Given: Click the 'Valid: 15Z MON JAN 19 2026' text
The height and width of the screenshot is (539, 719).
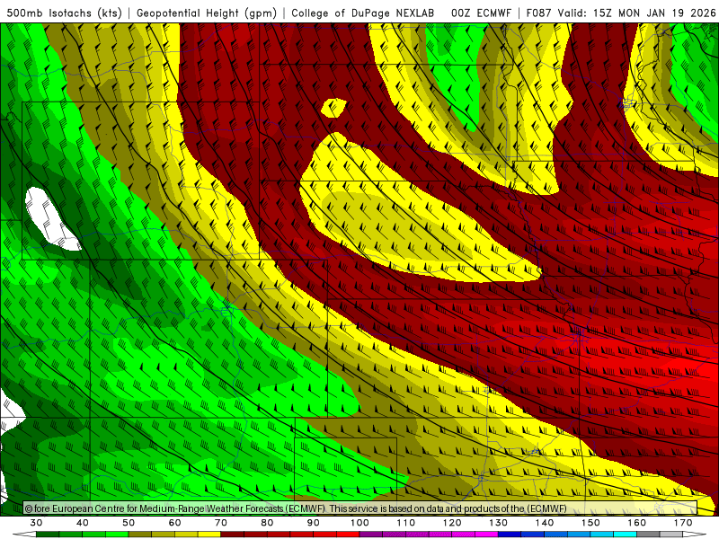Looking at the screenshot, I should [x=636, y=13].
